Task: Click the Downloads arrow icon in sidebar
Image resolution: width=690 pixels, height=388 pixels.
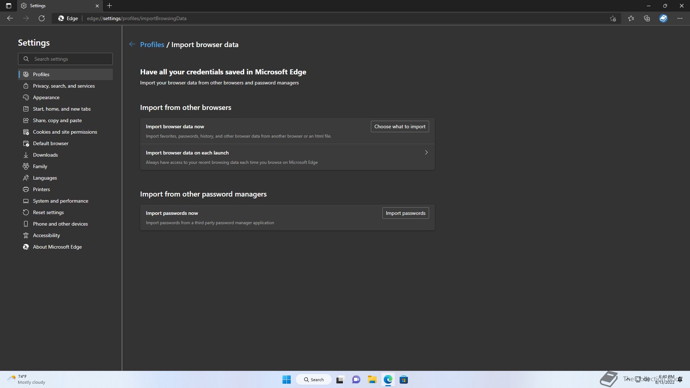Action: 26,155
